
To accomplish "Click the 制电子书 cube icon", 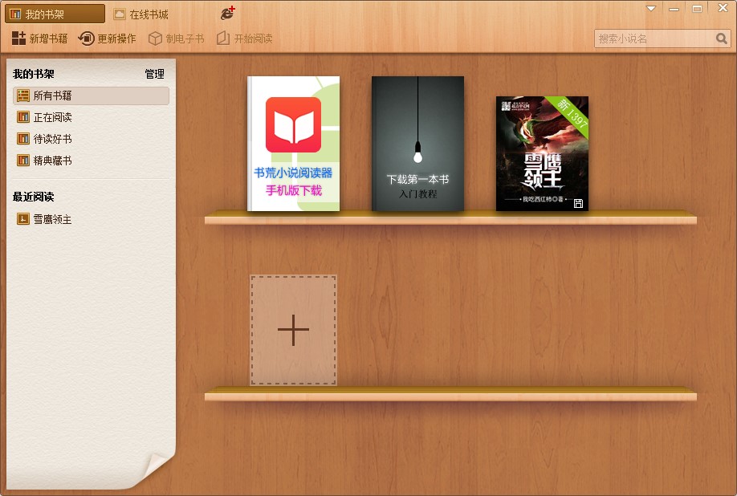I will (x=155, y=39).
